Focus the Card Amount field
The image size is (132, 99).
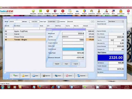point(73,40)
